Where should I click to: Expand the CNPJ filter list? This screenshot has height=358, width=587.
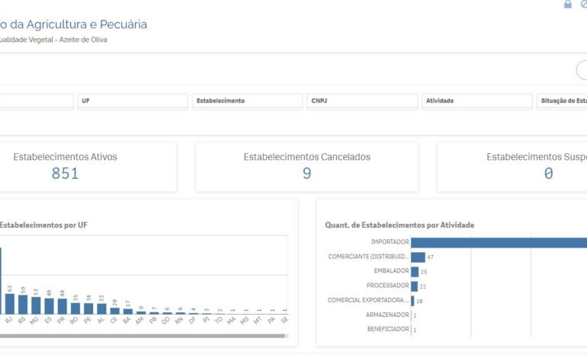pyautogui.click(x=362, y=101)
